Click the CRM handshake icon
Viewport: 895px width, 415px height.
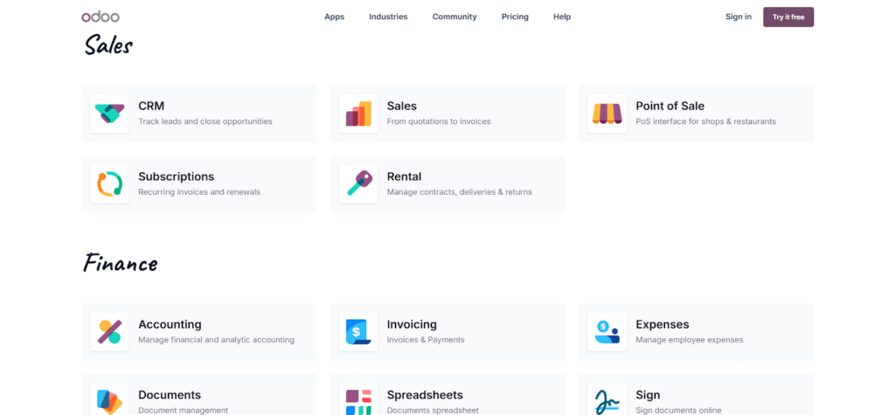click(x=109, y=114)
